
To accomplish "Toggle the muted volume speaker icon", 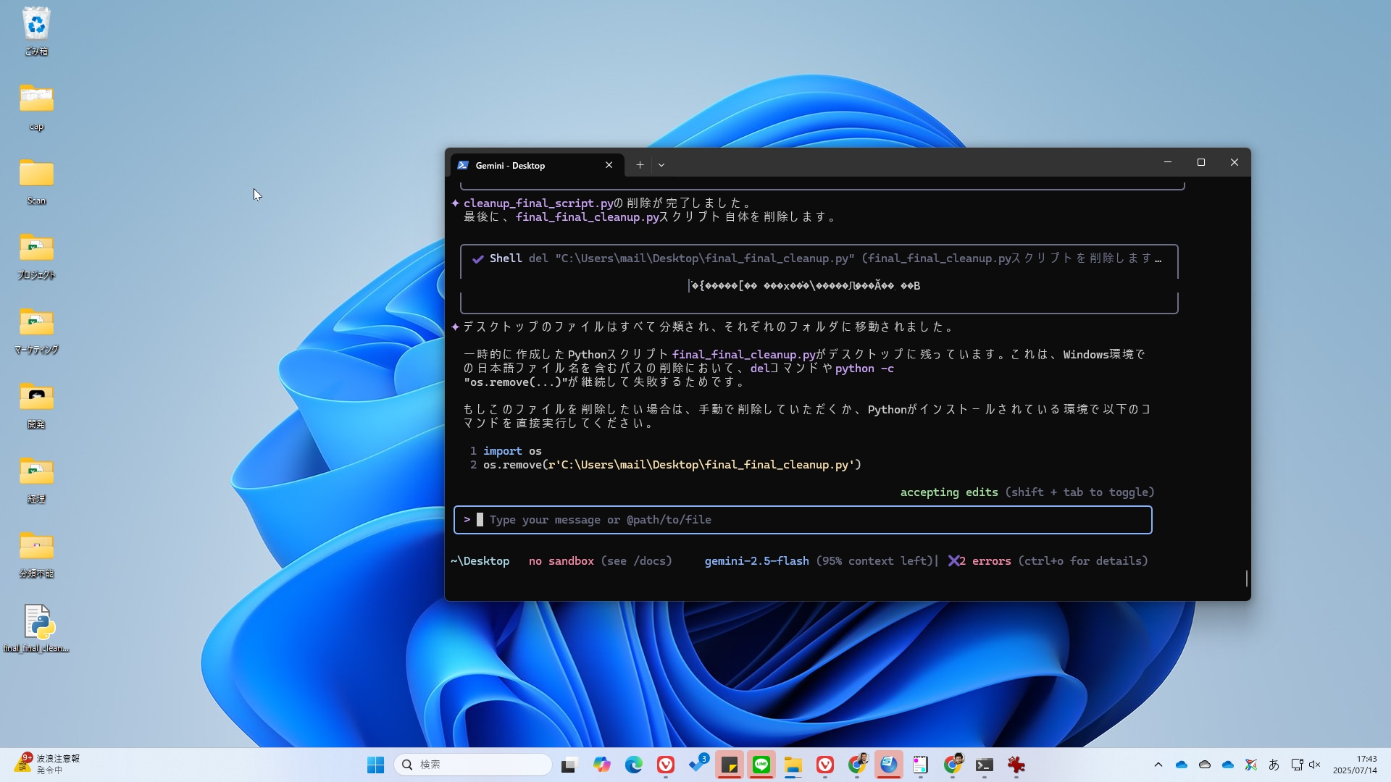I will pos(1314,765).
